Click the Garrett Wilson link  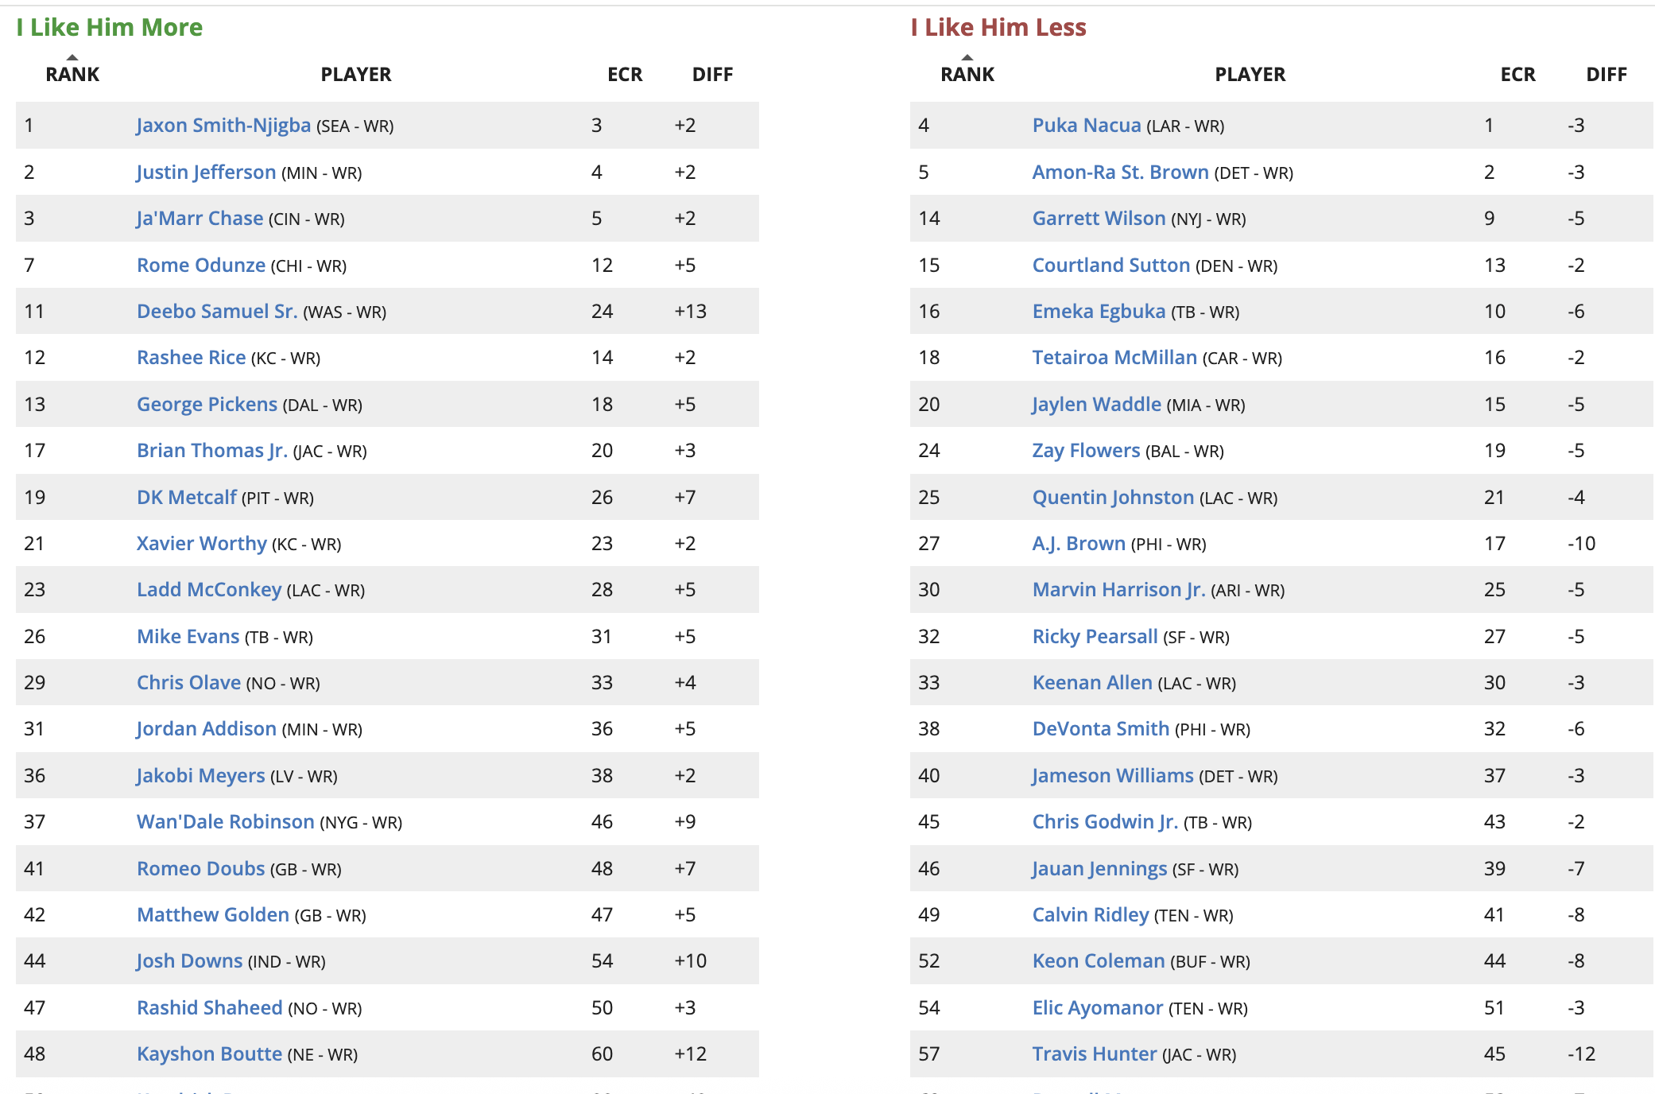1099,219
